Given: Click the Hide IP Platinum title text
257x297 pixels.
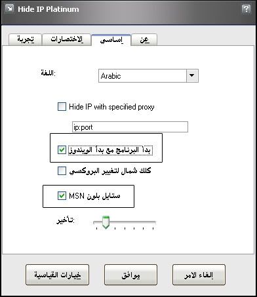Looking at the screenshot, I should point(49,9).
